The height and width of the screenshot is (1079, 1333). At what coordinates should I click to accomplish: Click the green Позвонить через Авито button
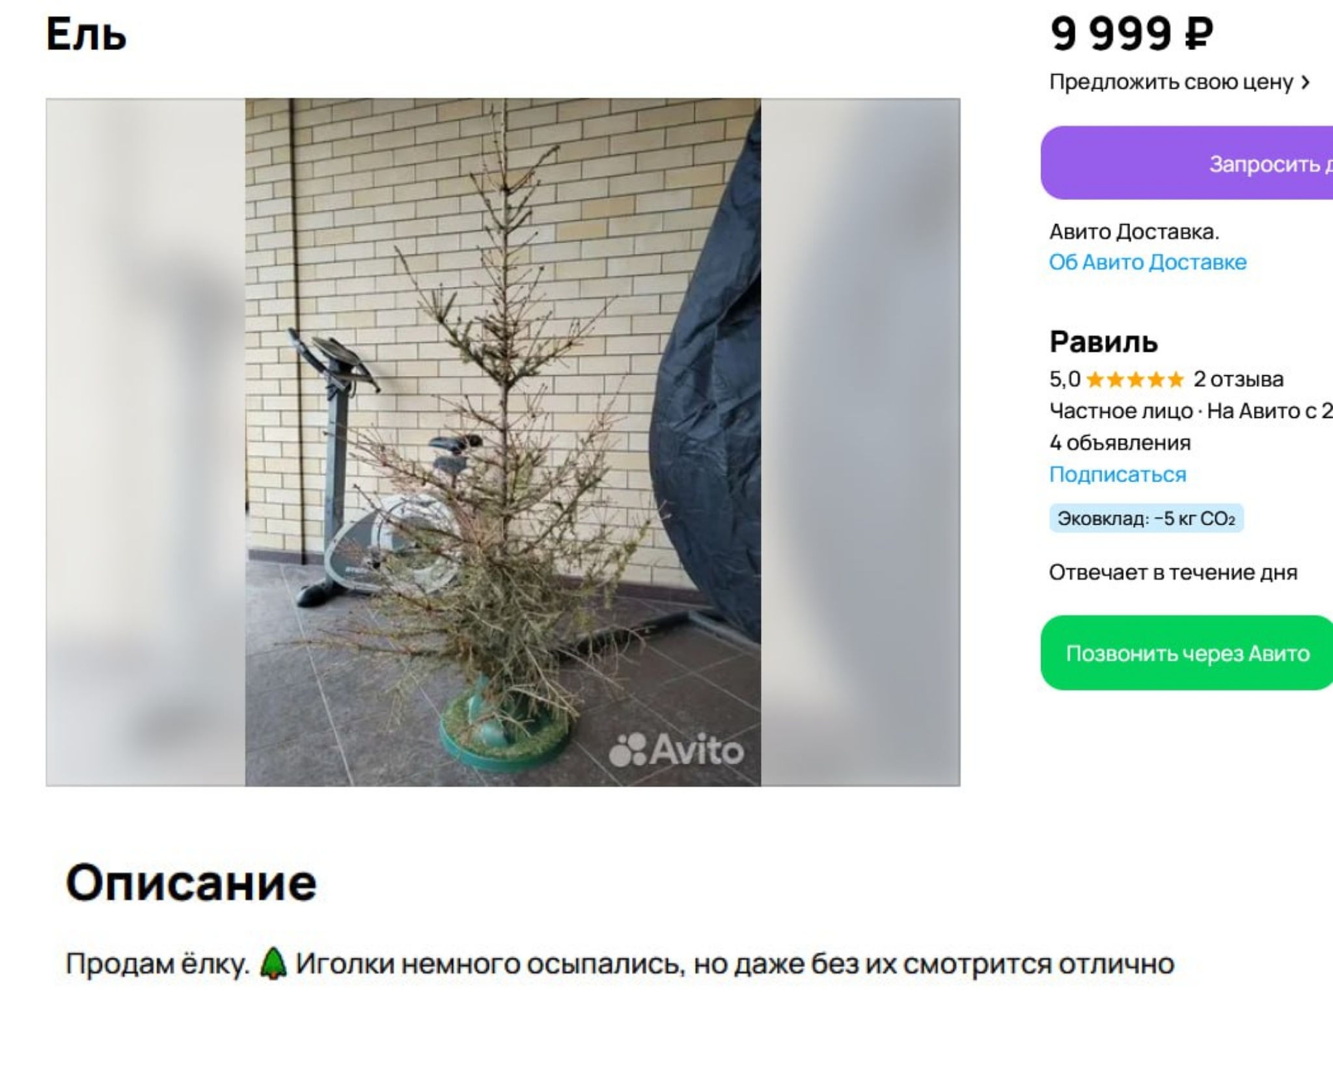pyautogui.click(x=1187, y=653)
